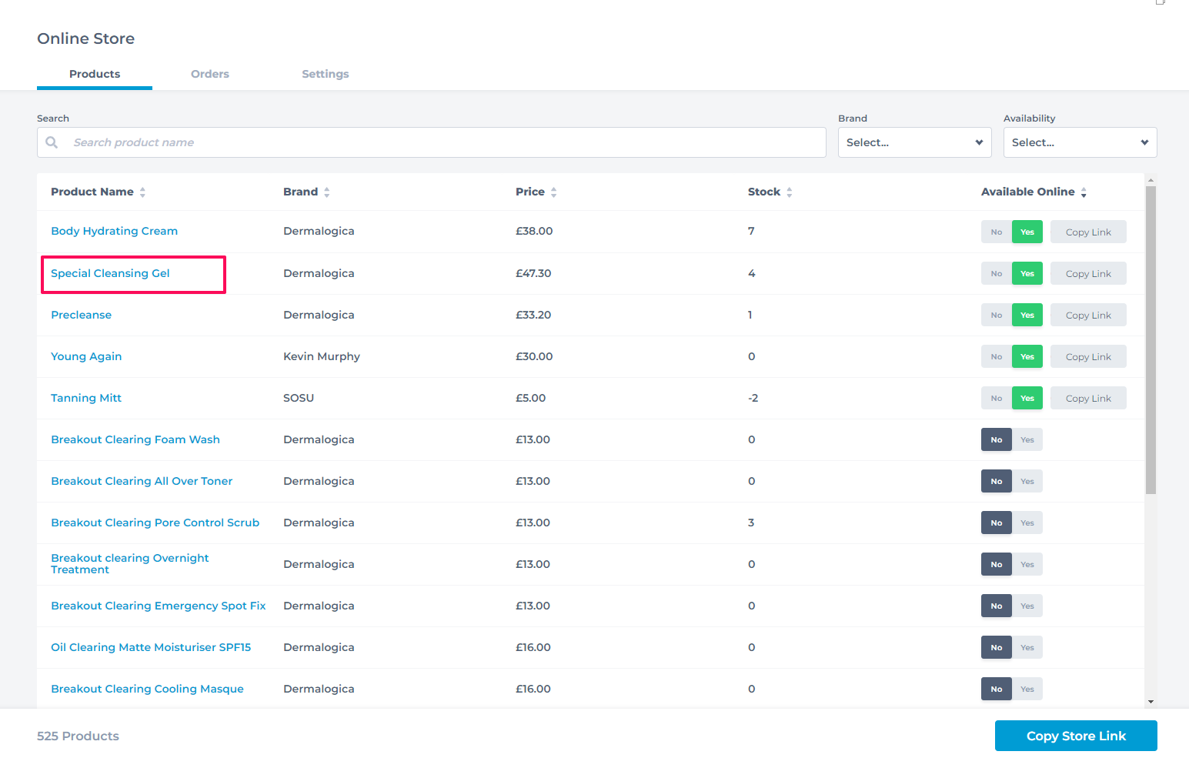This screenshot has height=758, width=1189.
Task: Sort by Stock column arrows
Action: pos(789,192)
